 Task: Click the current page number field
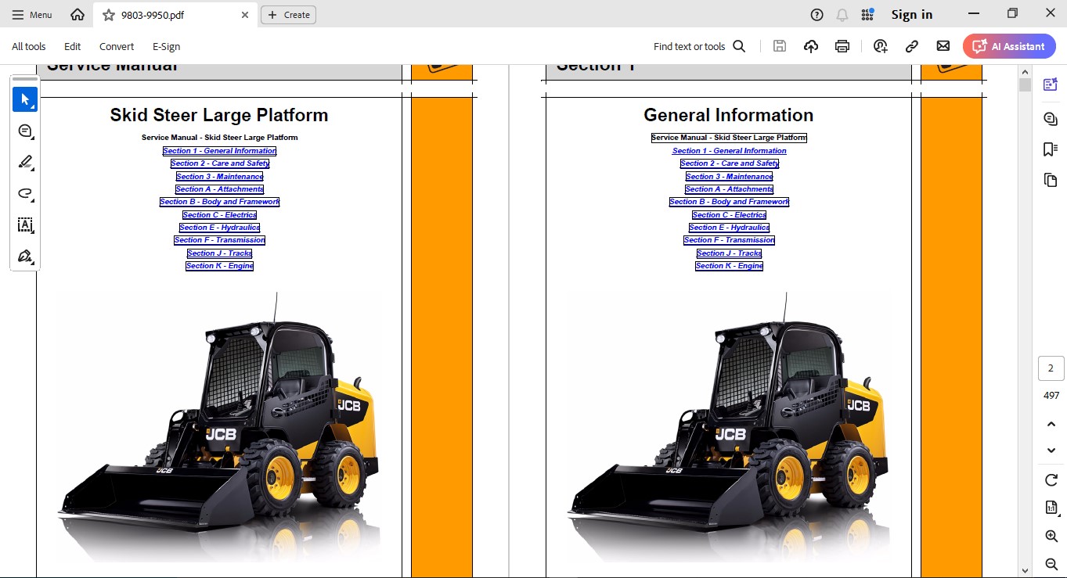coord(1051,368)
